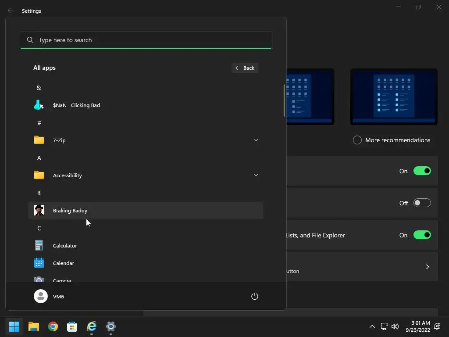Viewport: 449px width, 337px height.
Task: Open the Braking Baddy app entry
Action: (x=146, y=210)
